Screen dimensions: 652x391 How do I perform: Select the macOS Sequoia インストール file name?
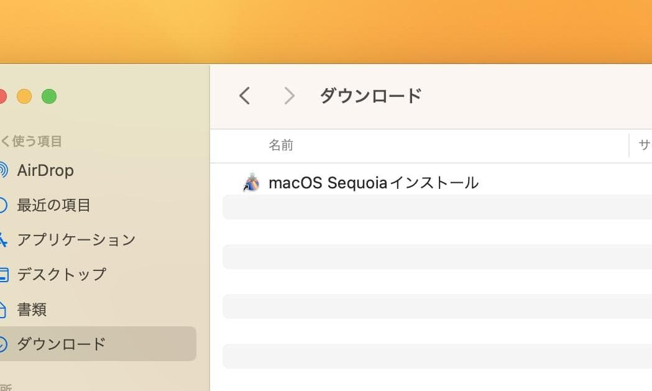(x=373, y=182)
